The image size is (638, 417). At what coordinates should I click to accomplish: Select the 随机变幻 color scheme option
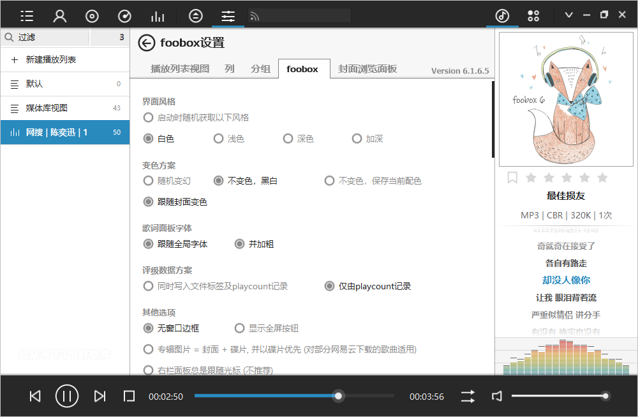149,181
